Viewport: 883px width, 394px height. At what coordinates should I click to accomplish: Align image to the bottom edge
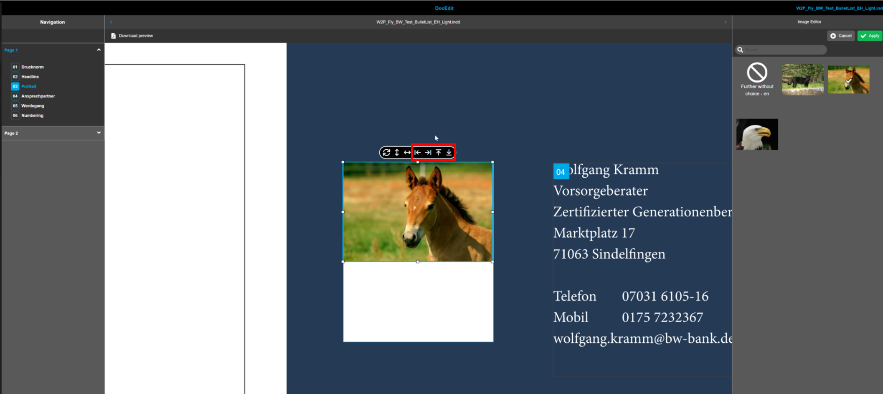click(449, 153)
